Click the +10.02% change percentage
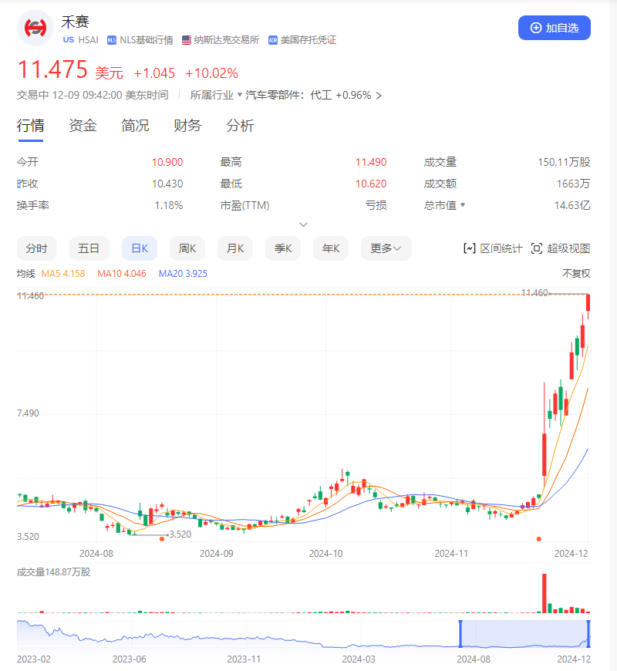The width and height of the screenshot is (617, 671). pos(212,73)
